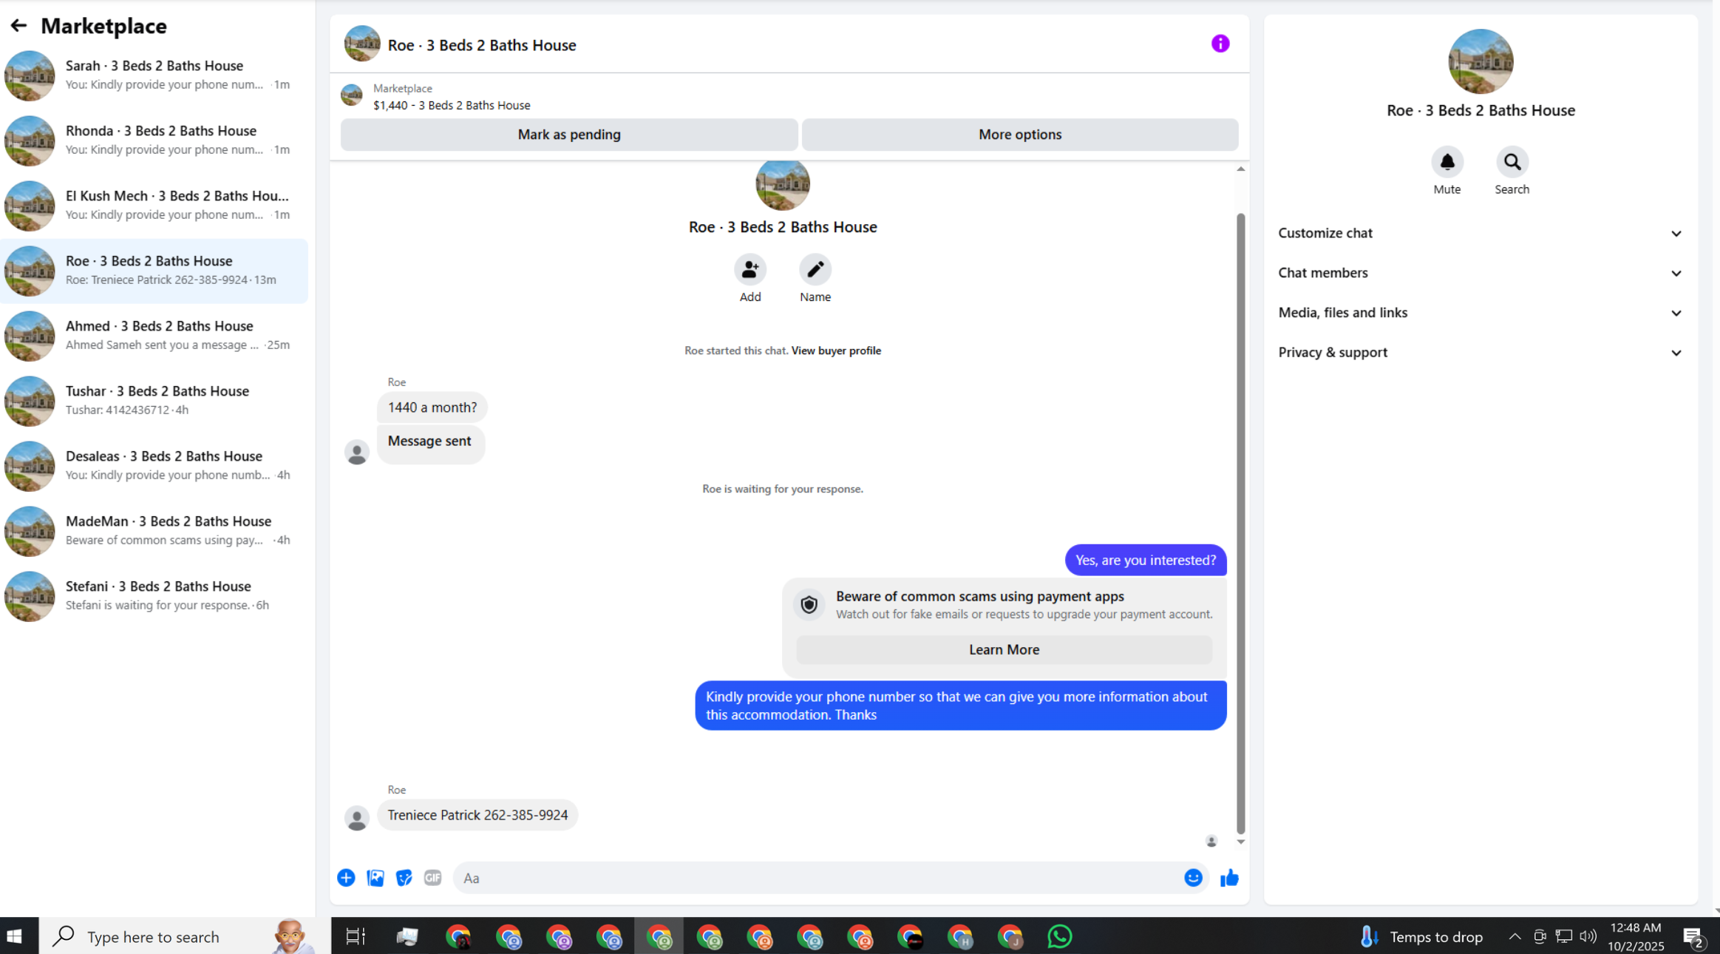
Task: Select the Tushar conversation
Action: (x=155, y=400)
